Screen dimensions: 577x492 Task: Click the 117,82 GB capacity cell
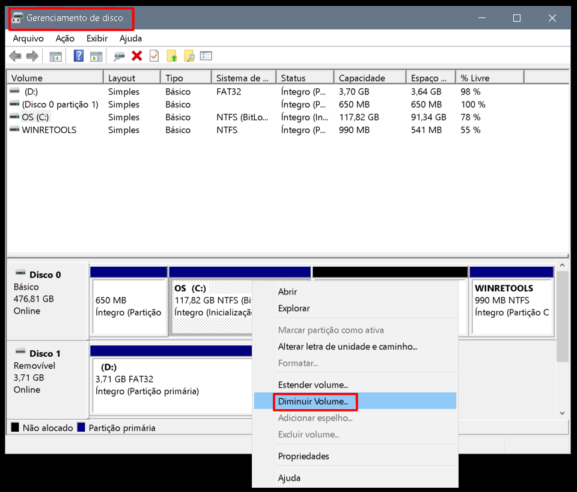(359, 117)
